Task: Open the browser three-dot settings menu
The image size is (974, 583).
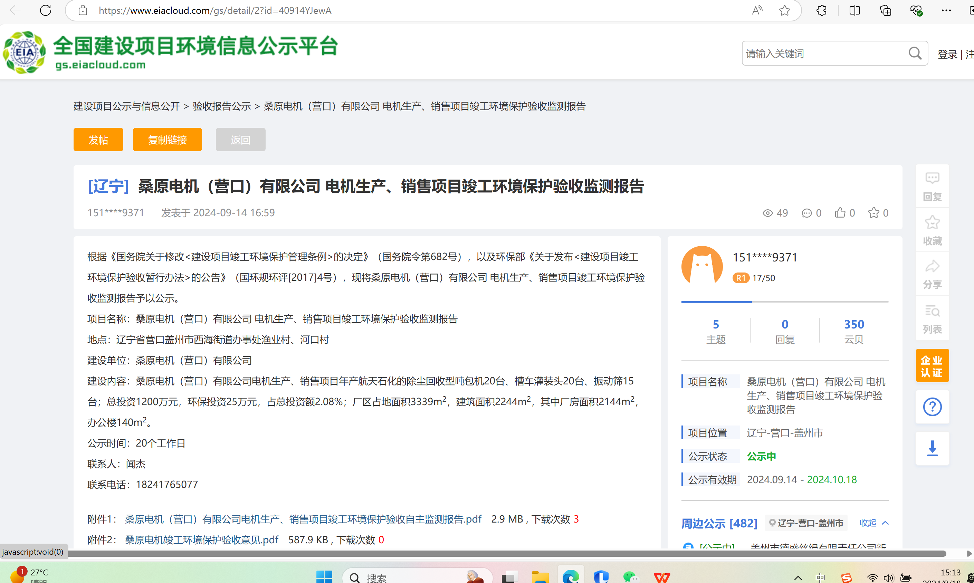Action: point(946,10)
